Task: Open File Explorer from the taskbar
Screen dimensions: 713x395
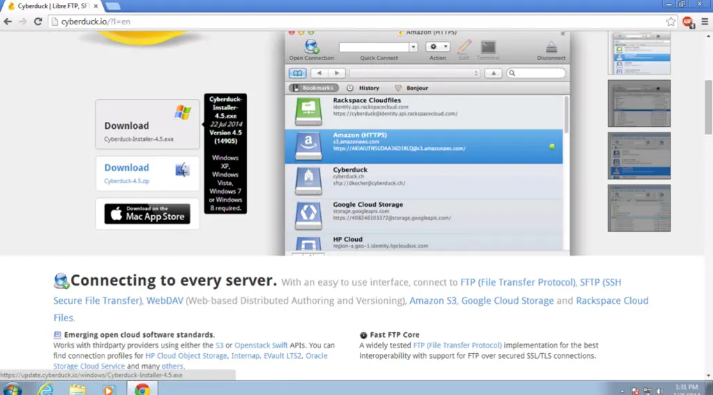Action: pyautogui.click(x=77, y=389)
